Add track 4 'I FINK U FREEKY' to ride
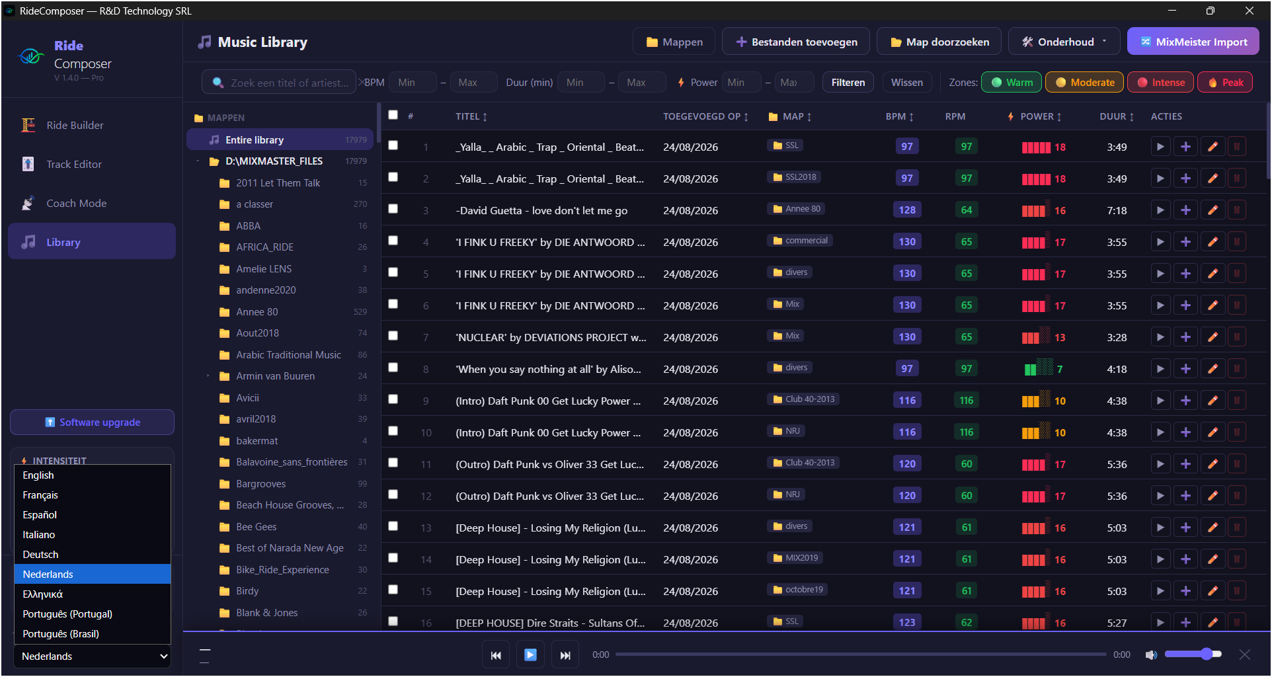The height and width of the screenshot is (677, 1272). coord(1185,242)
